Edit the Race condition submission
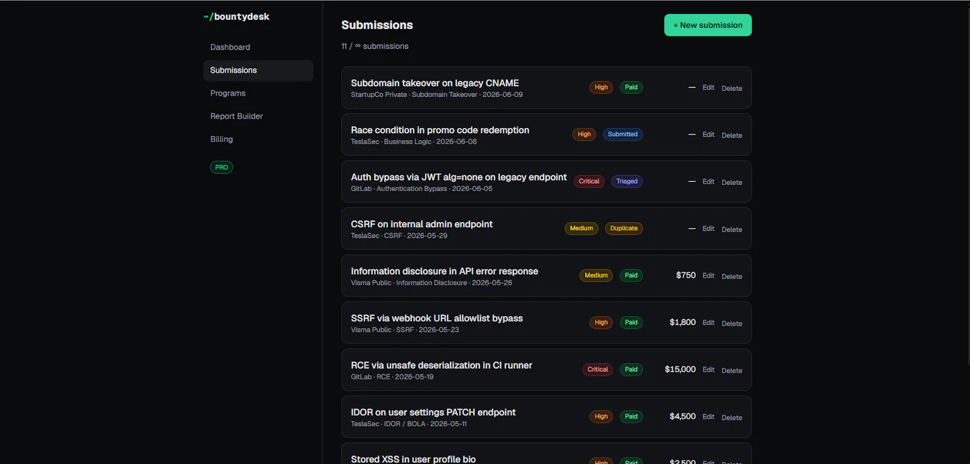This screenshot has height=464, width=970. pos(708,135)
